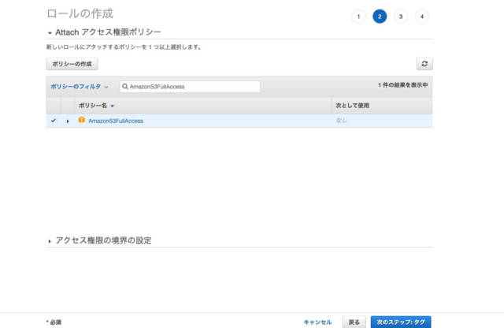Jump to wizard step 4
Screen dimensions: 504x328
[x=422, y=17]
